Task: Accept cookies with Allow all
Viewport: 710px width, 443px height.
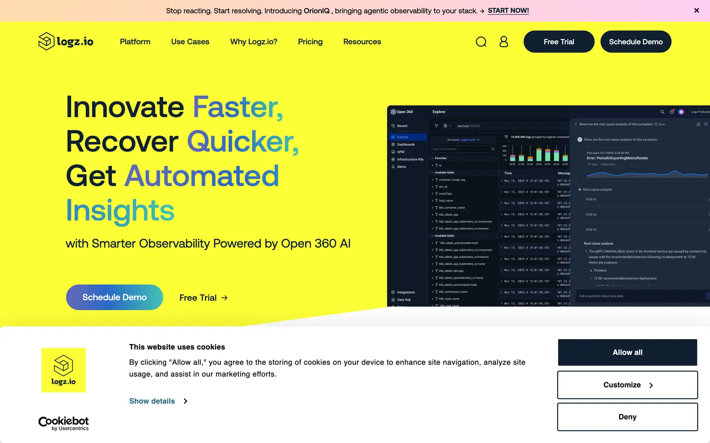Action: [628, 352]
